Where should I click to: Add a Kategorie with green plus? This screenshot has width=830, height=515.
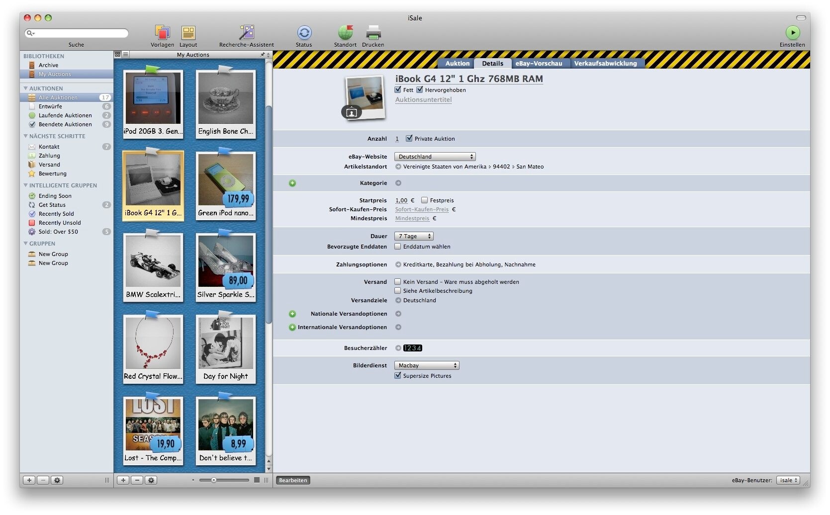click(x=292, y=183)
